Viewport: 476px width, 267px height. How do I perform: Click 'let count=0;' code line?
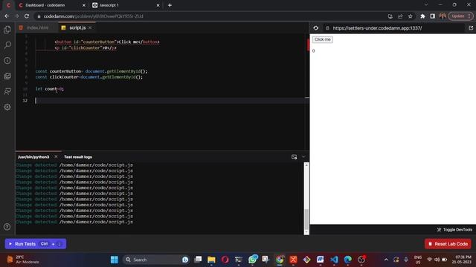pos(50,89)
